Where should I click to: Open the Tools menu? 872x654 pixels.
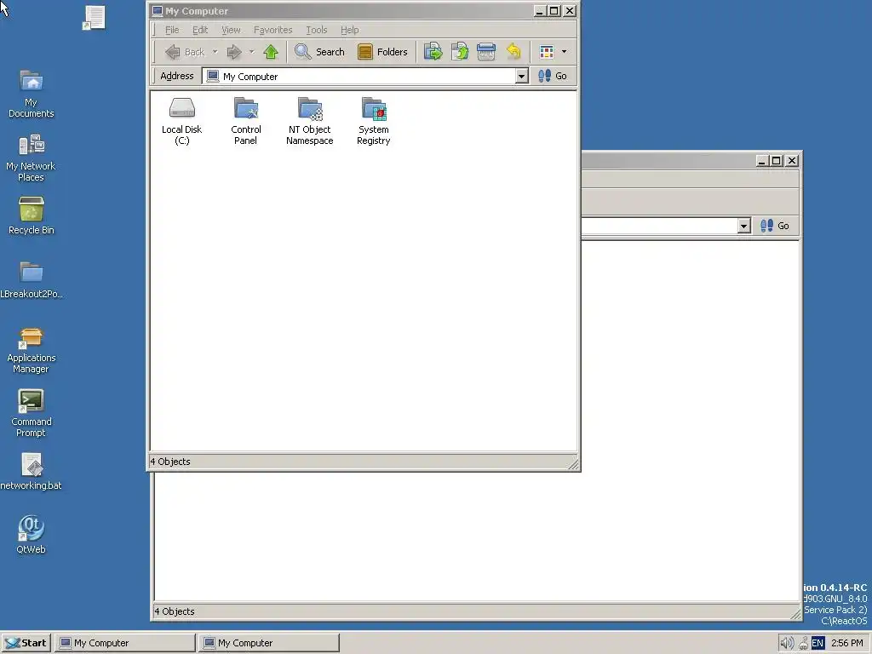[317, 30]
